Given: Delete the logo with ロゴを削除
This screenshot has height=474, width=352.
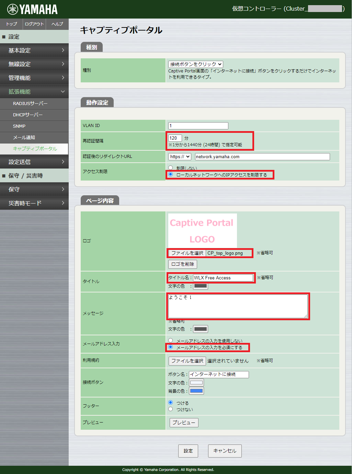Looking at the screenshot, I should click(182, 264).
